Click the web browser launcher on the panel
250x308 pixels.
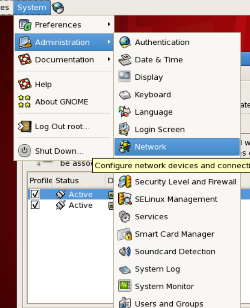pos(58,8)
